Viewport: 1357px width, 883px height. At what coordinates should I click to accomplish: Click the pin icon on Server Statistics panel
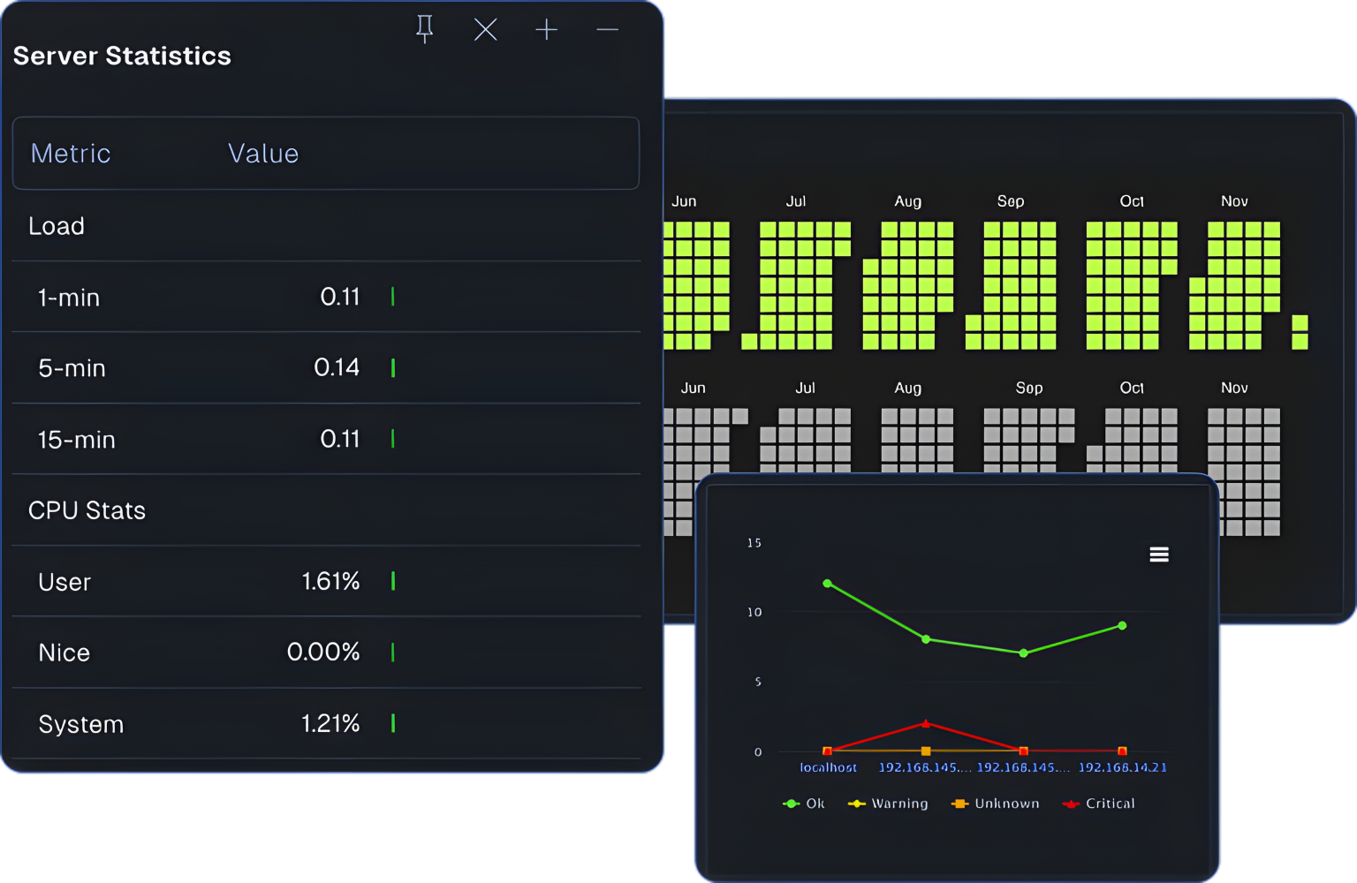tap(425, 29)
